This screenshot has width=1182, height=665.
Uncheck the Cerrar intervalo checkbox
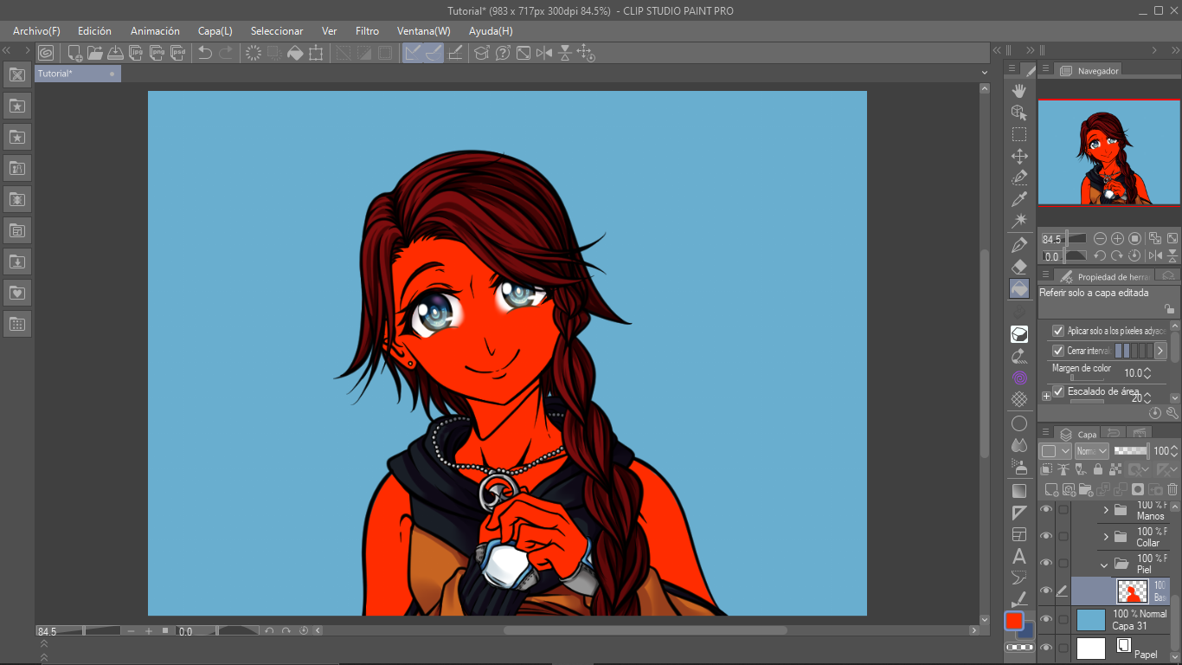(x=1058, y=351)
